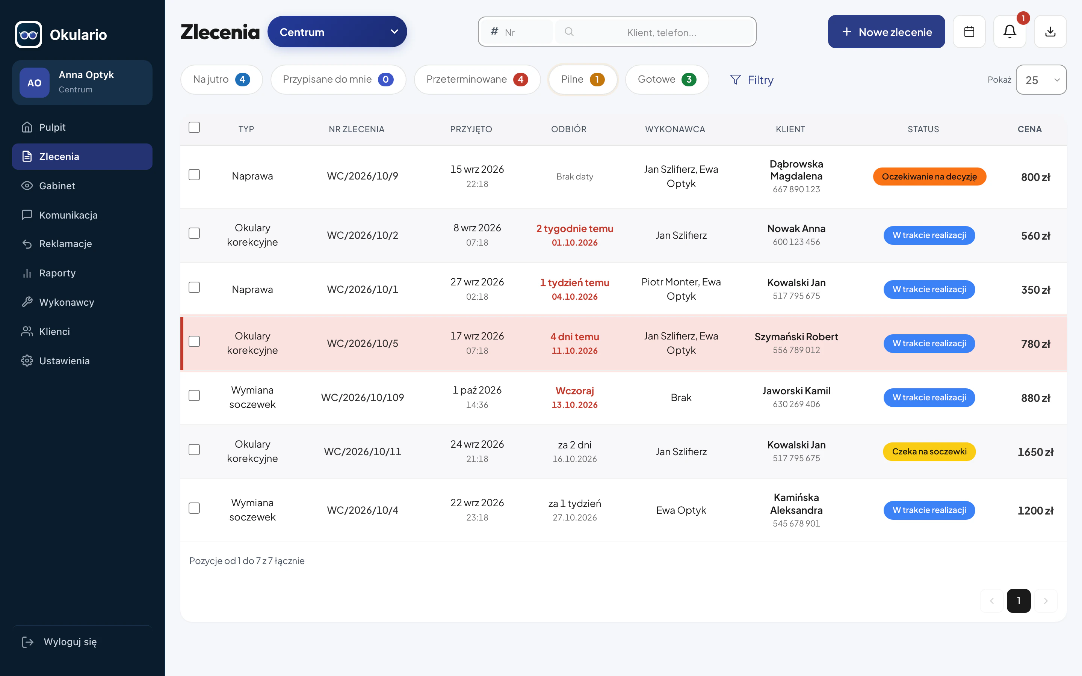This screenshot has width=1082, height=676.
Task: Click the Filtry funnel icon
Action: tap(735, 80)
